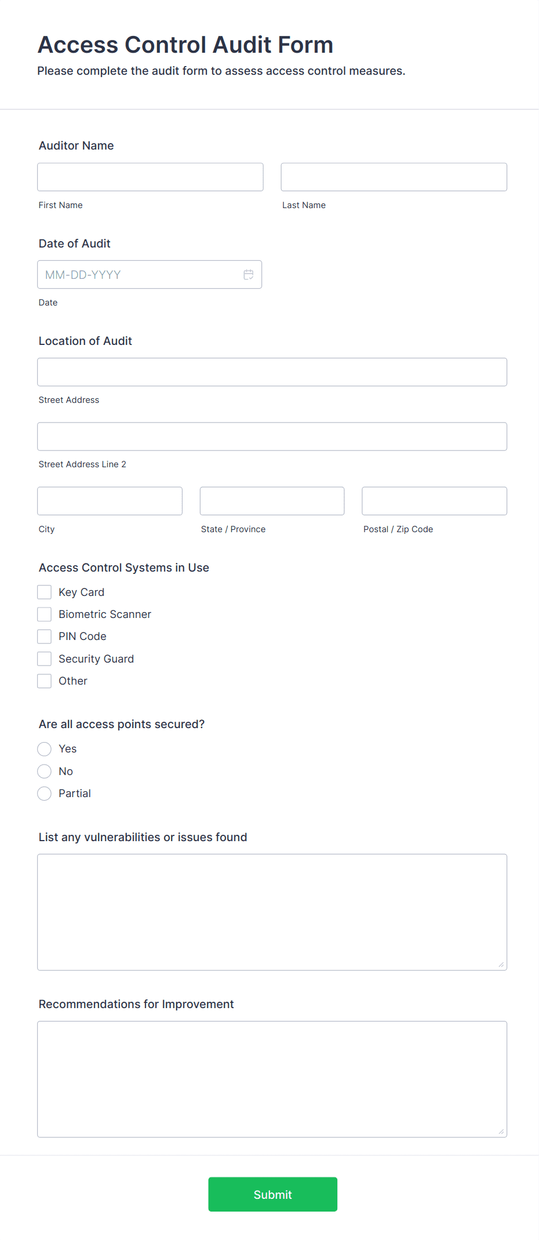Screen dimensions: 539x1240
Task: Open the calendar date picker icon
Action: click(x=248, y=275)
